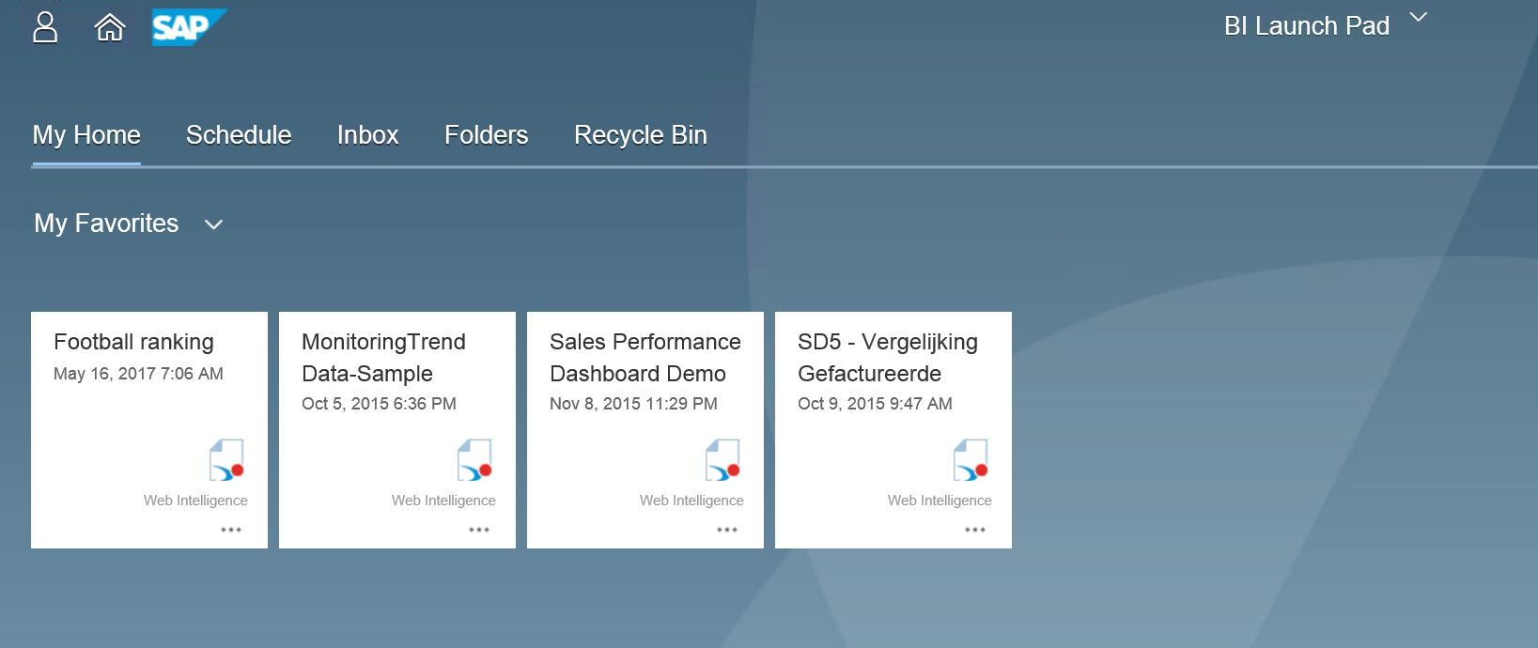Screen dimensions: 1538x648
Task: Open the user profile icon
Action: [x=45, y=27]
